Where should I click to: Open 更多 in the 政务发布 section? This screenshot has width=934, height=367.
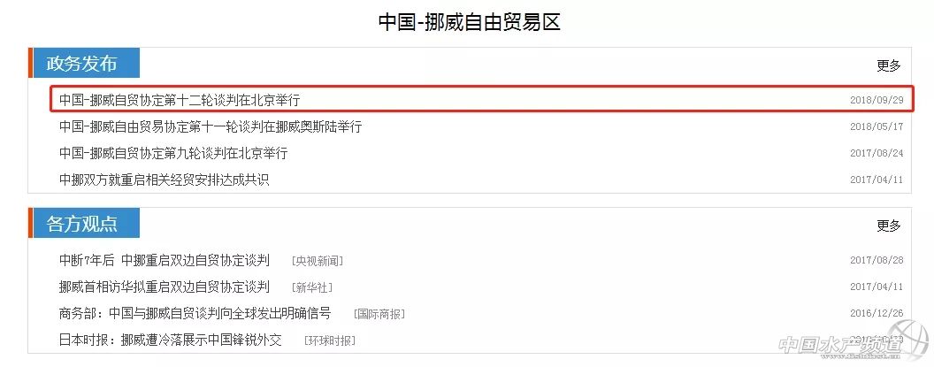888,65
